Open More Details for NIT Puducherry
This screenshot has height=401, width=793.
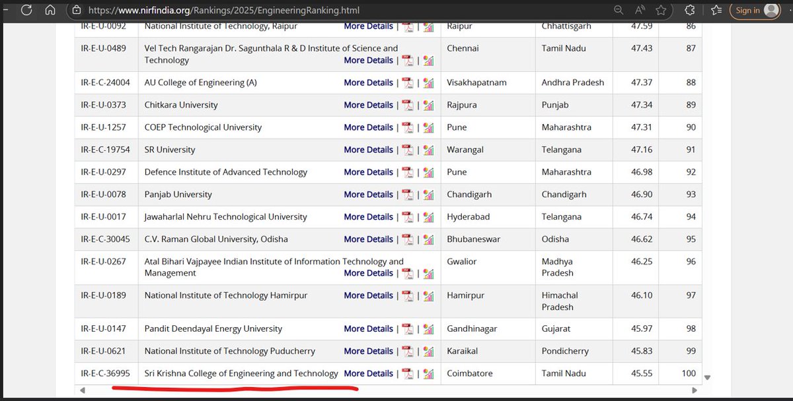click(368, 351)
